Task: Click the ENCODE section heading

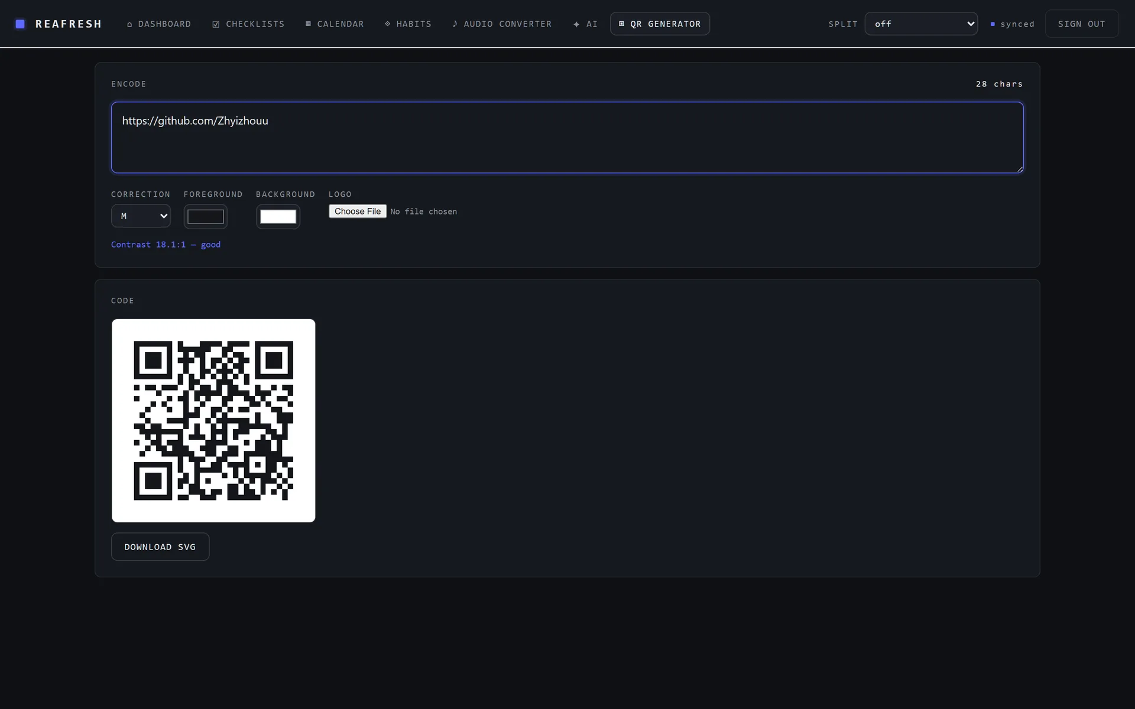Action: coord(129,84)
